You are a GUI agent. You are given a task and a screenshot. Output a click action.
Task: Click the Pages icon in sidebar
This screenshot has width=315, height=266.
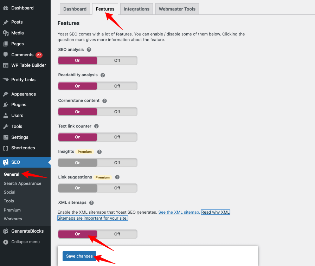pyautogui.click(x=6, y=44)
